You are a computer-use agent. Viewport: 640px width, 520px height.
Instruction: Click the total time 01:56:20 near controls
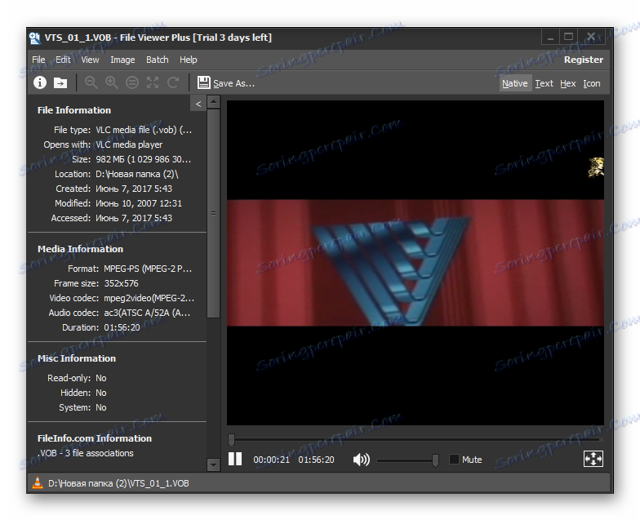click(x=316, y=460)
